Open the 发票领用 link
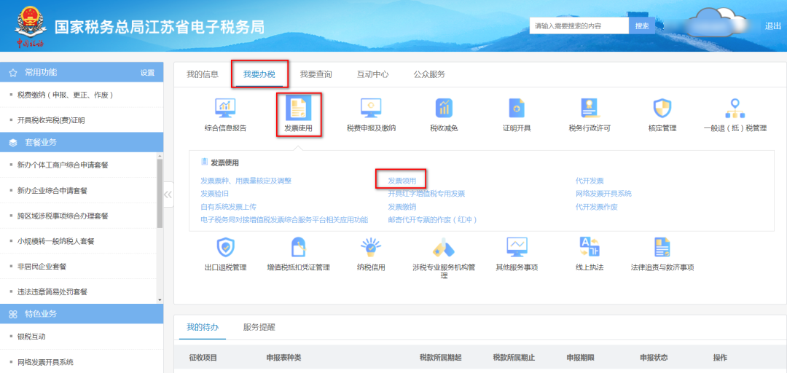 coord(402,181)
